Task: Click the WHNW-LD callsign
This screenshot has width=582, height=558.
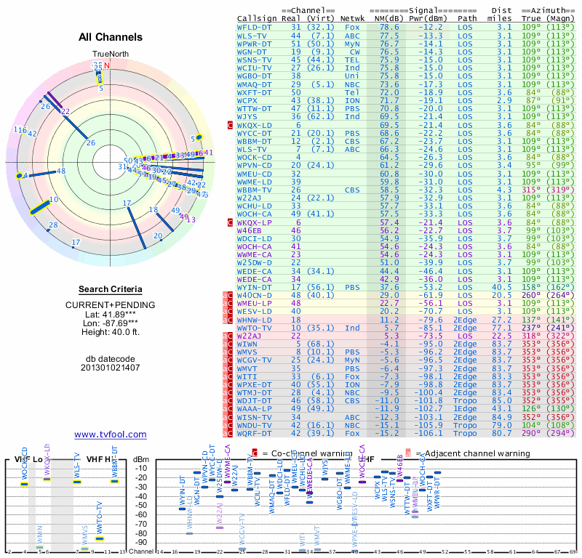Action: pos(254,320)
